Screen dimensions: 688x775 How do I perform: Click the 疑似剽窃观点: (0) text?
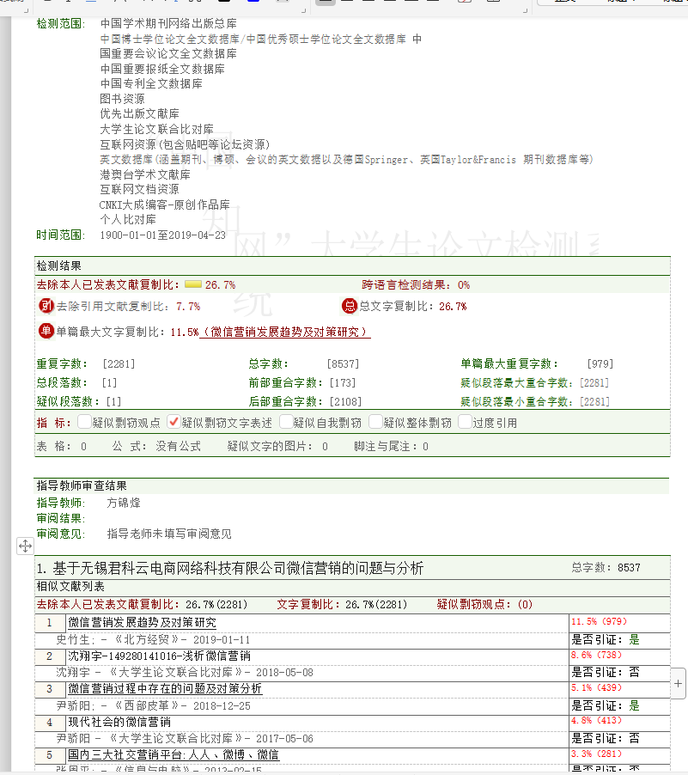click(484, 605)
